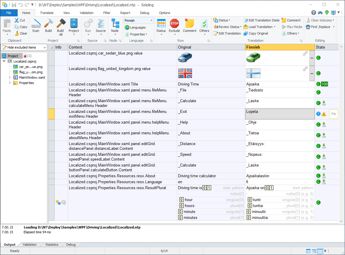Toggle the rightmost view layout icon in status bar
Image resolution: width=345 pixels, height=255 pixels.
click(320, 251)
